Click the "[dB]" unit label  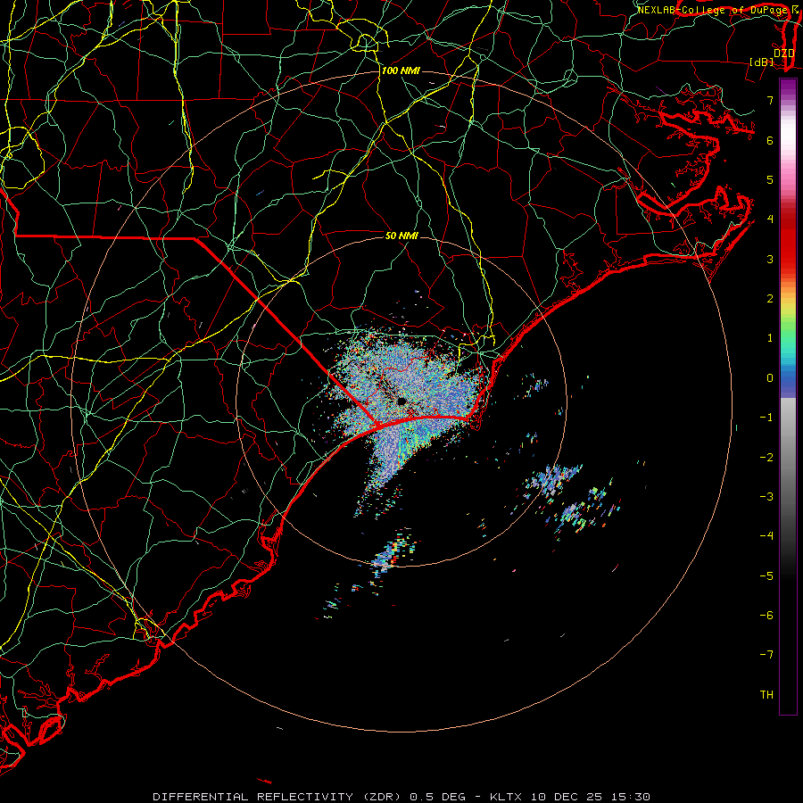(762, 62)
